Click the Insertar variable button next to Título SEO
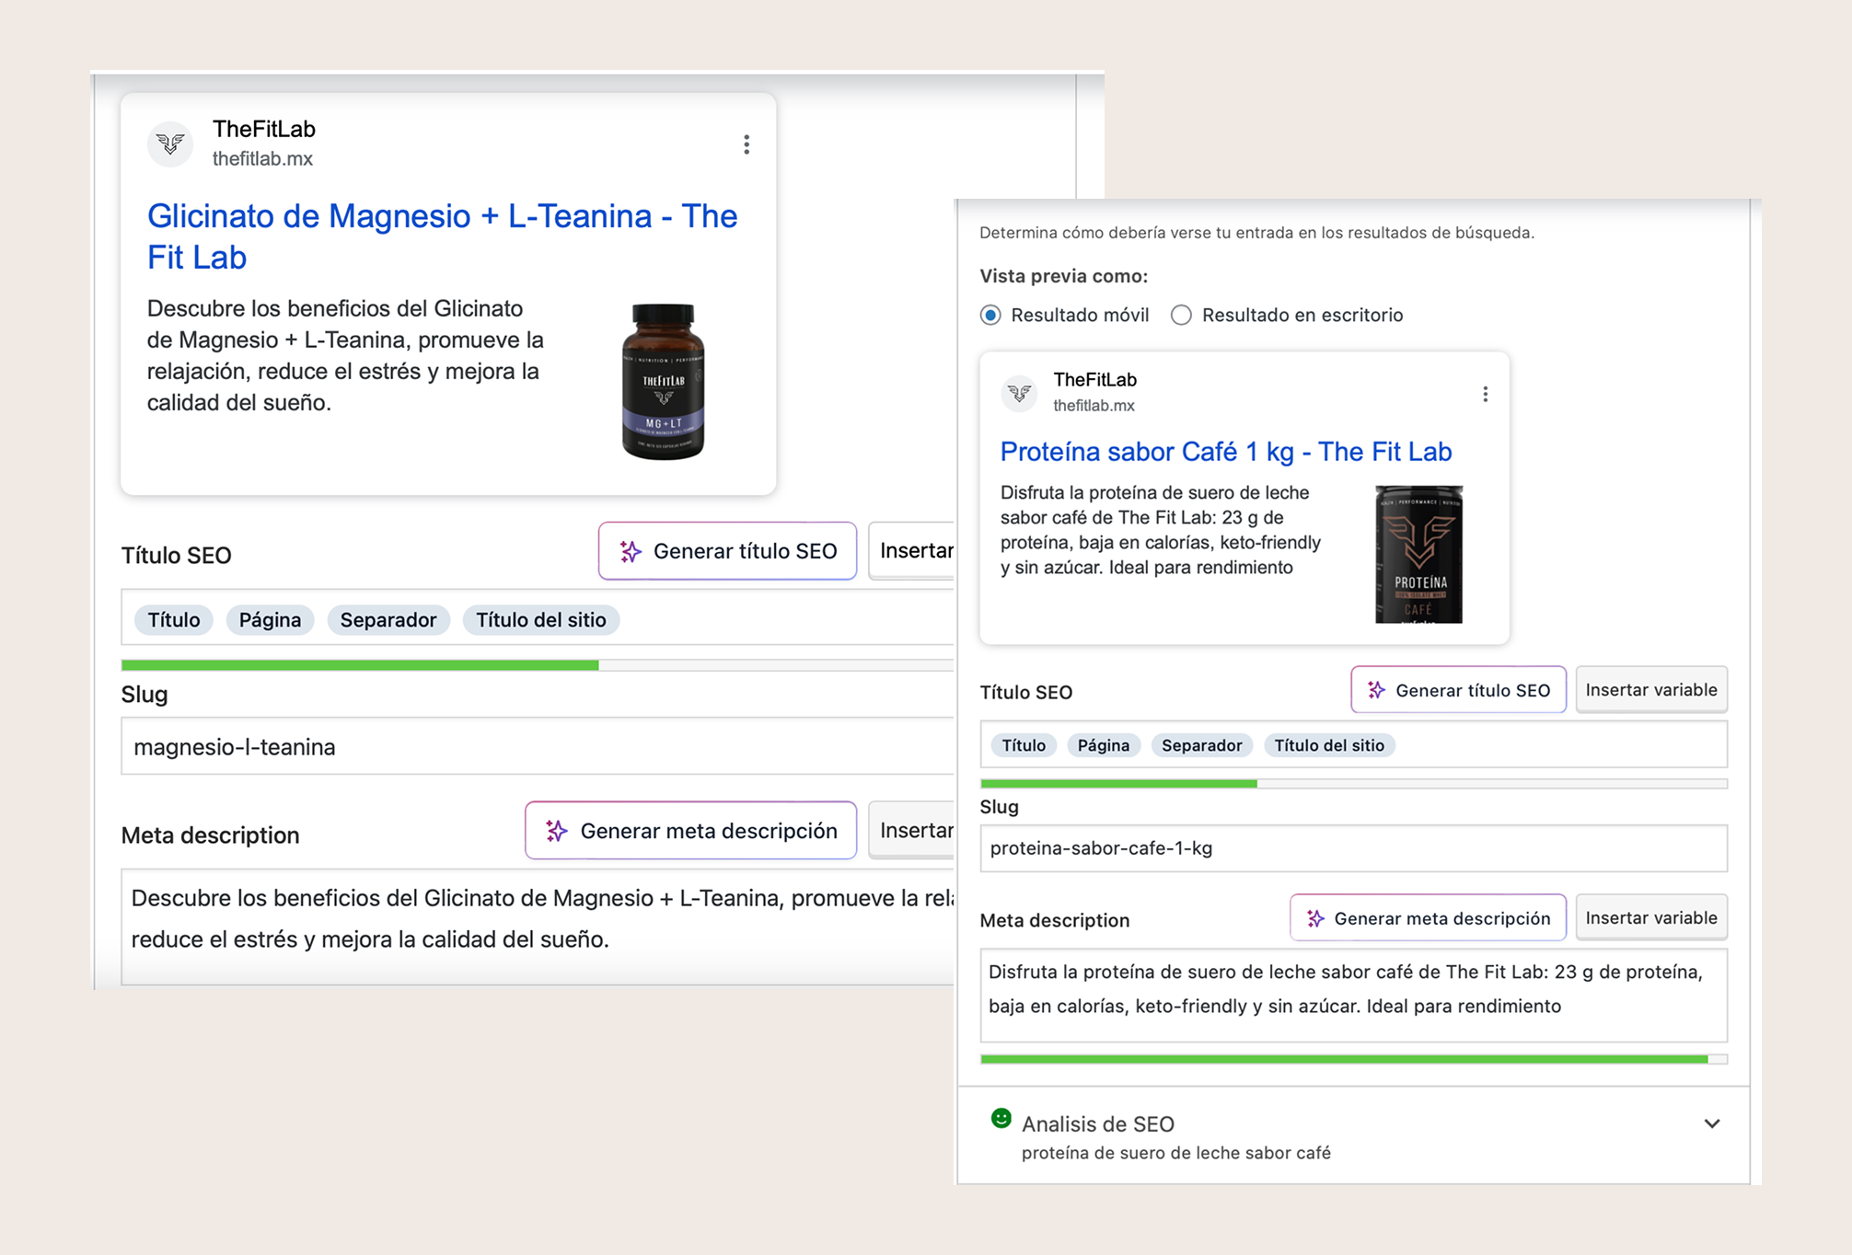The height and width of the screenshot is (1255, 1852). pyautogui.click(x=1651, y=689)
